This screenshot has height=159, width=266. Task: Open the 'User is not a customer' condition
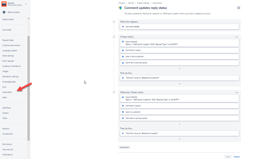pos(179,56)
